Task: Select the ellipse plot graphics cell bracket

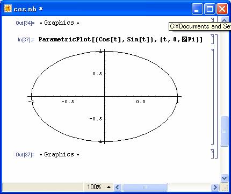Action: [x=213, y=97]
